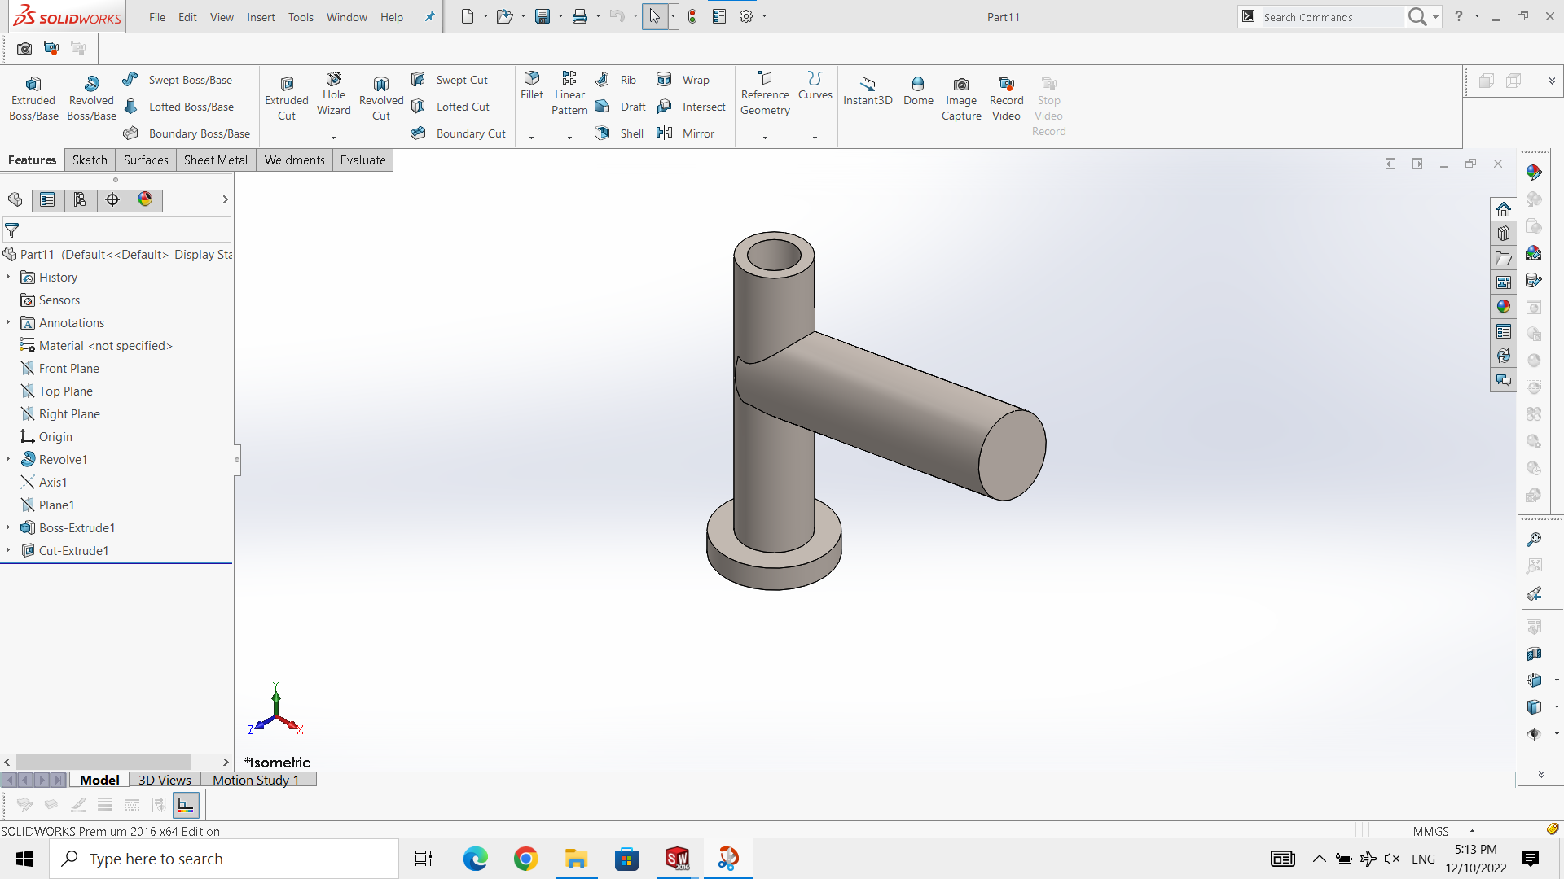The height and width of the screenshot is (879, 1564).
Task: Select the Boundary Cut tool
Action: tap(459, 133)
